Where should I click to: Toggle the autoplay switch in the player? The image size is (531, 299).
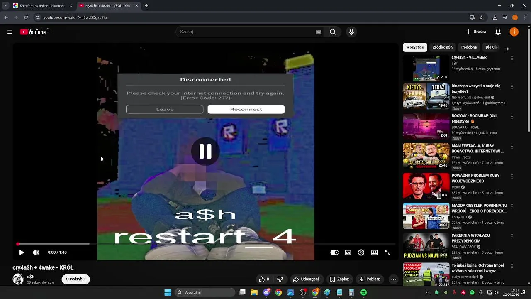point(334,252)
